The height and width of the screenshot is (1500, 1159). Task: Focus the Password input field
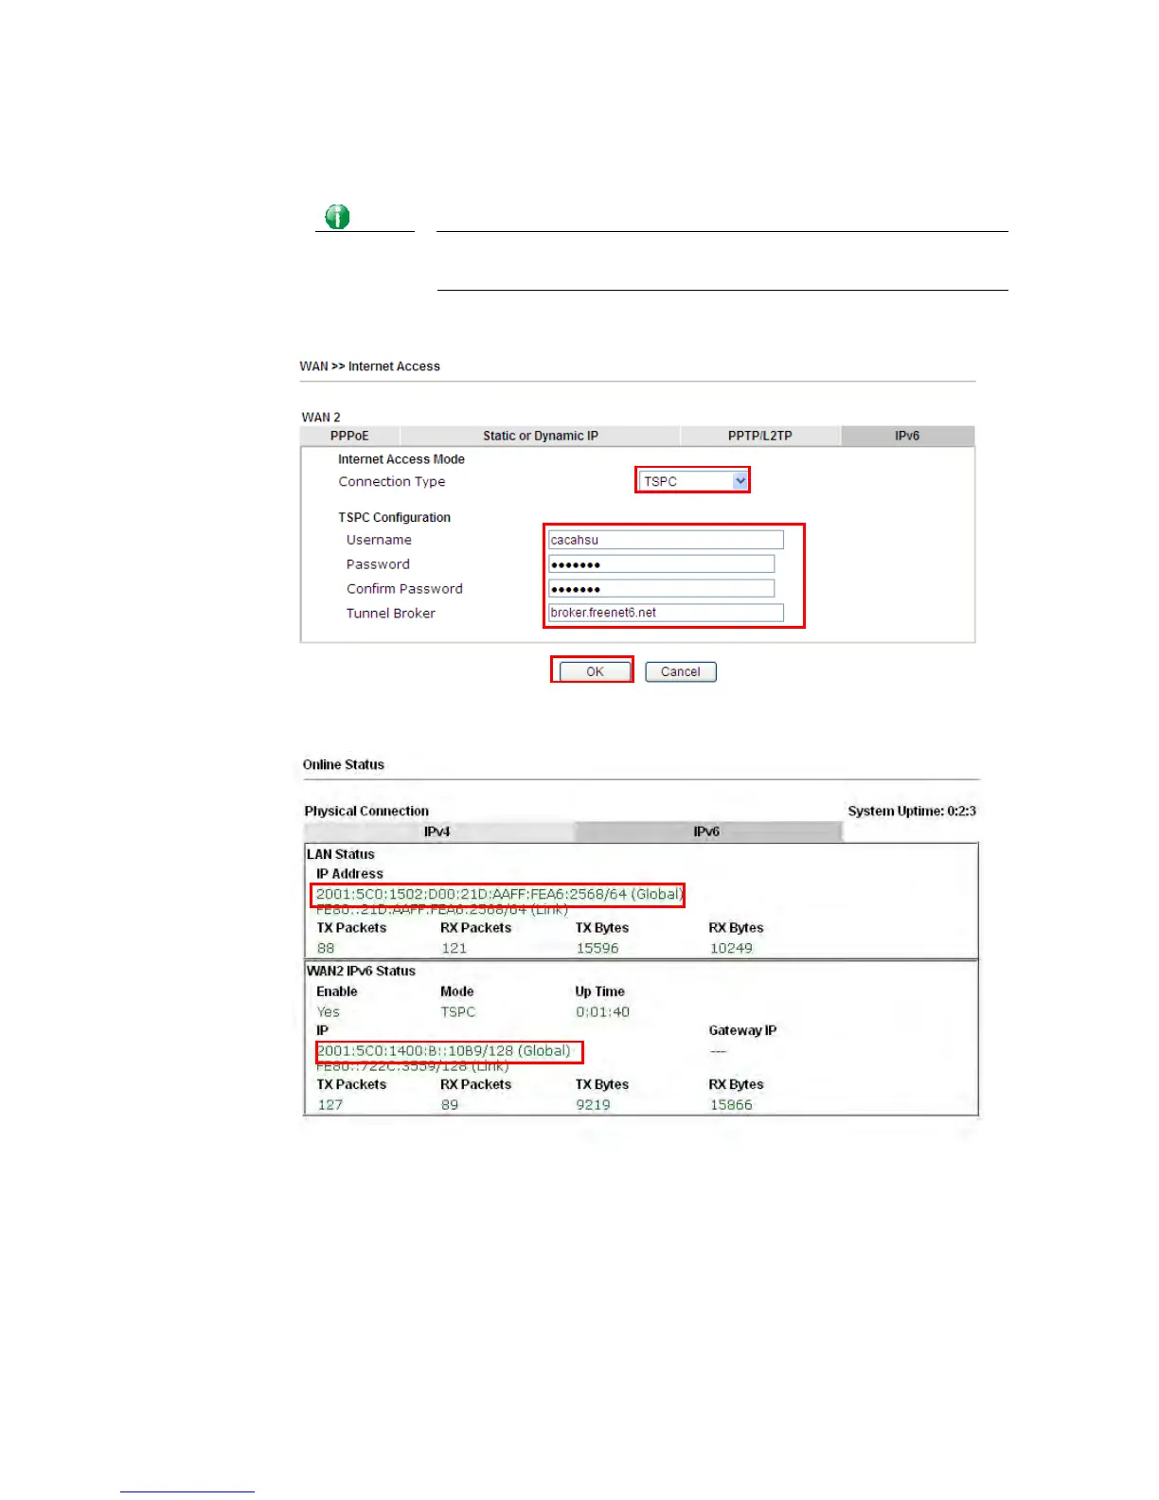[x=661, y=564]
